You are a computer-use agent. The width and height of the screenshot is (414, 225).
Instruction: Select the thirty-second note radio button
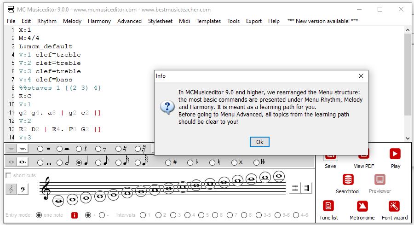click(138, 163)
